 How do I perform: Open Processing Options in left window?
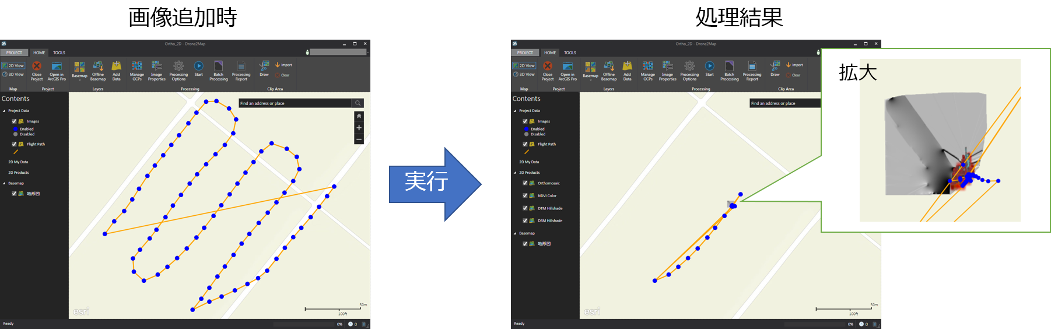(x=178, y=71)
